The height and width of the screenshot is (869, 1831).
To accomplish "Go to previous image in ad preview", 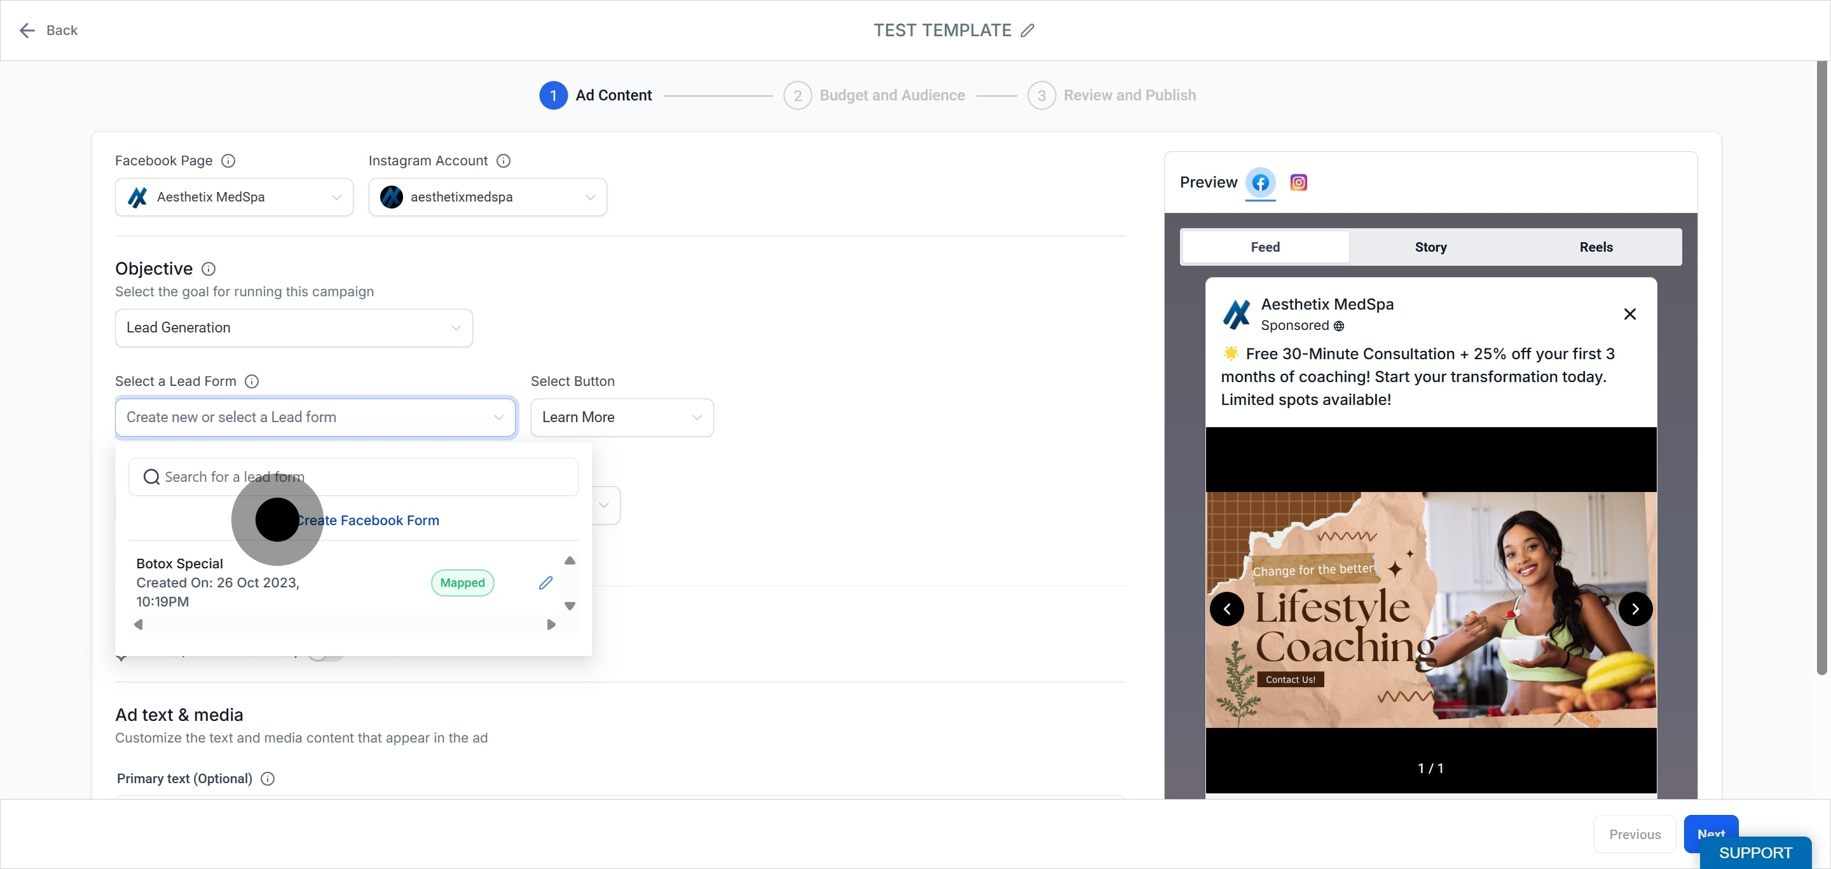I will click(x=1227, y=609).
